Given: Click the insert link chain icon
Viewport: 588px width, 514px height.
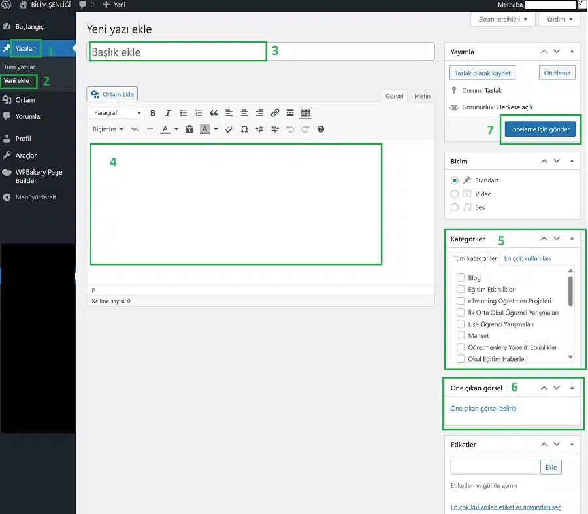Looking at the screenshot, I should point(275,113).
